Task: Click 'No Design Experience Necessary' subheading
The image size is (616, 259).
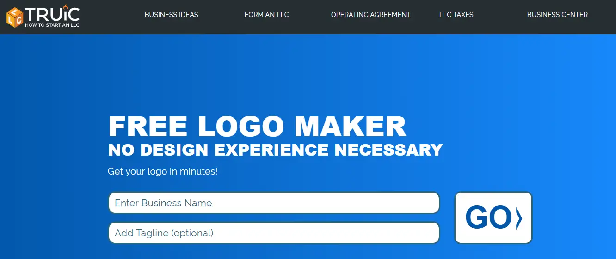Action: (275, 150)
